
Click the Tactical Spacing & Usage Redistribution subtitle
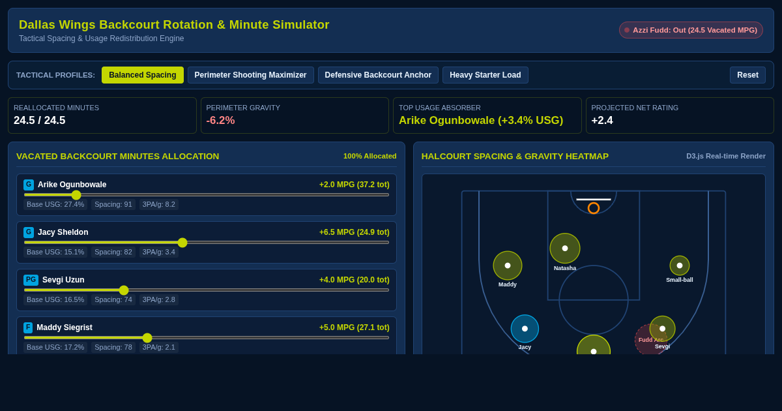102,38
